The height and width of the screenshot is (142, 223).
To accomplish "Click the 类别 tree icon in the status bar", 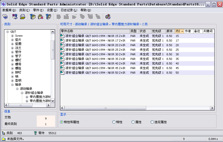I will [x=4, y=133].
